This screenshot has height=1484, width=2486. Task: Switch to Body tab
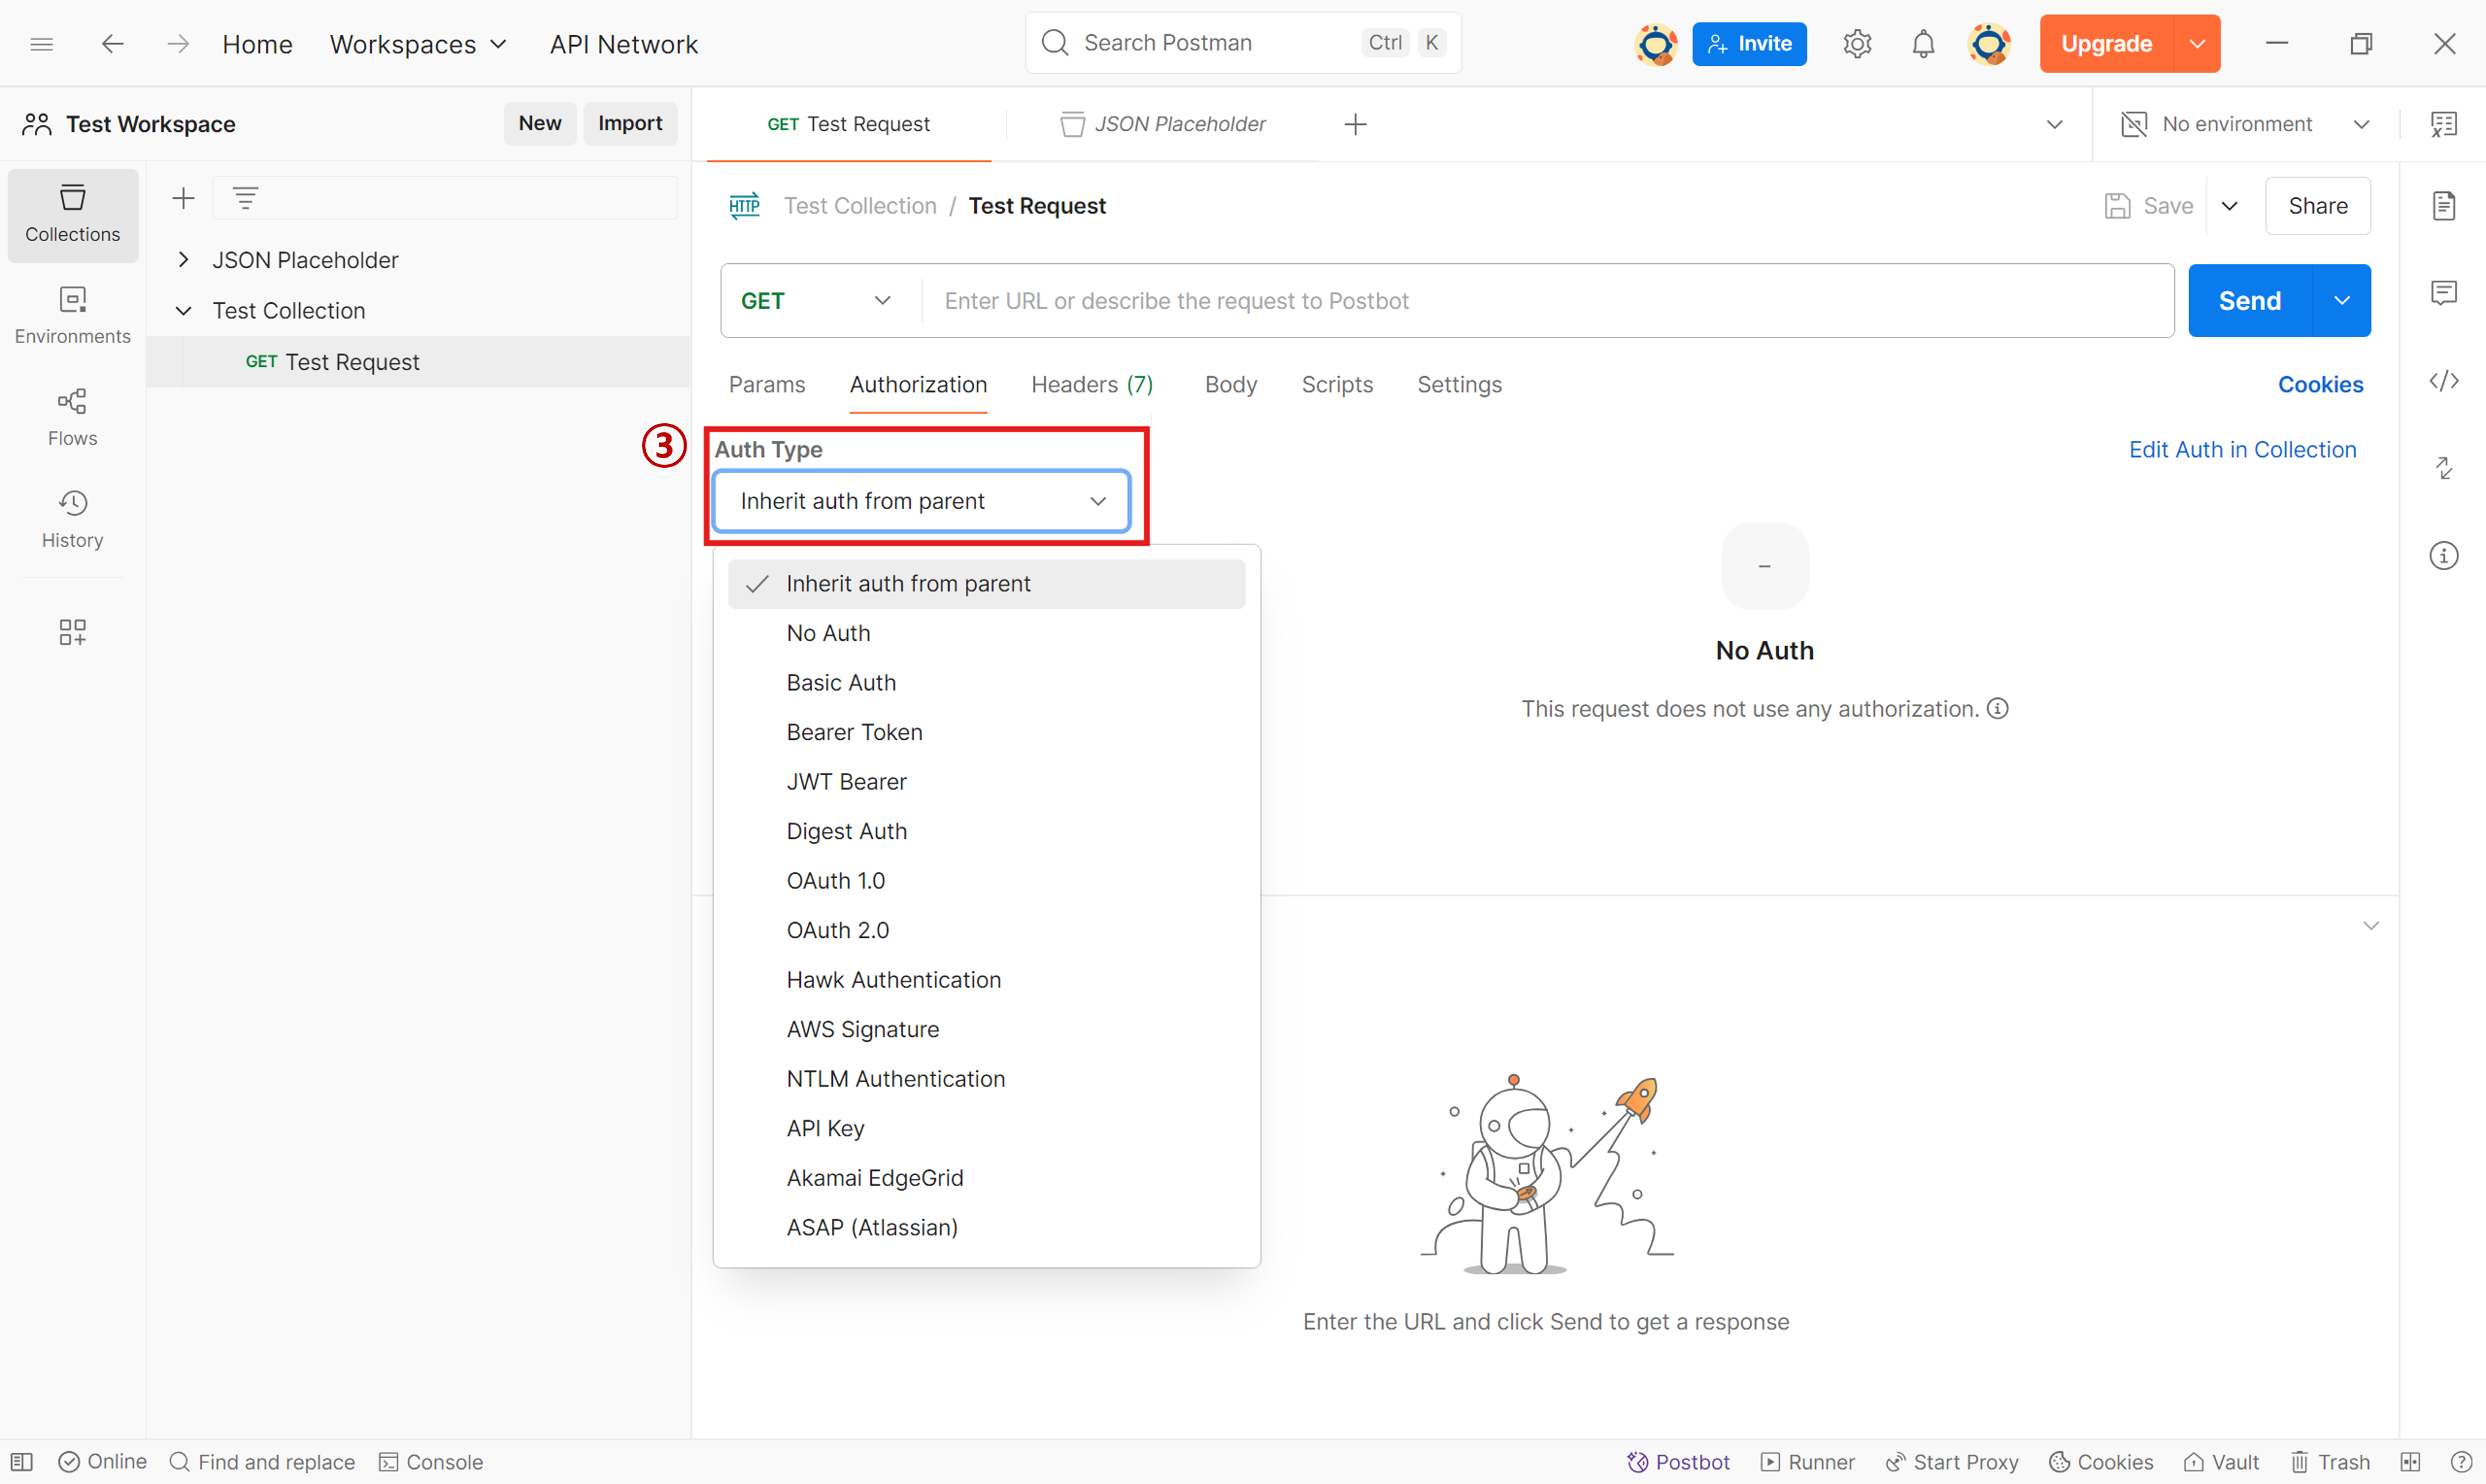(1230, 385)
